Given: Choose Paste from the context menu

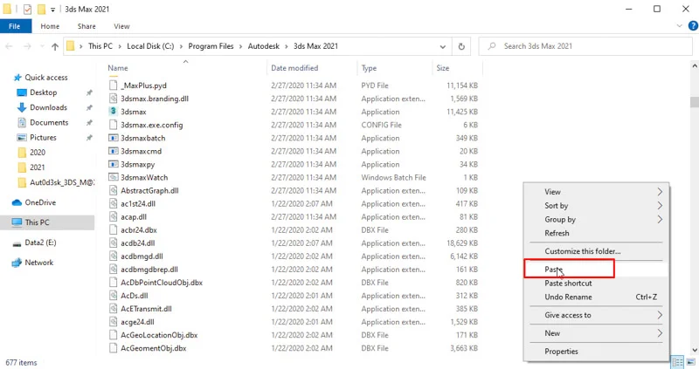Looking at the screenshot, I should click(596, 270).
